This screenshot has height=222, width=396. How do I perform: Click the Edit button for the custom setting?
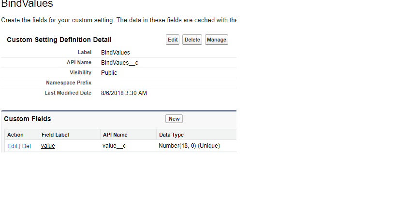(173, 40)
